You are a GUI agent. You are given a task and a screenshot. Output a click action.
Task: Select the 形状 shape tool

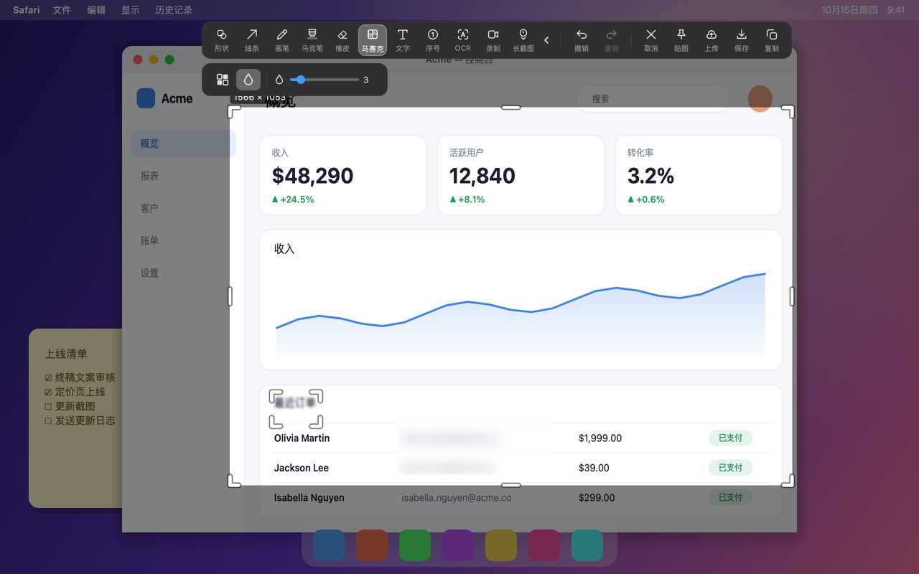221,40
